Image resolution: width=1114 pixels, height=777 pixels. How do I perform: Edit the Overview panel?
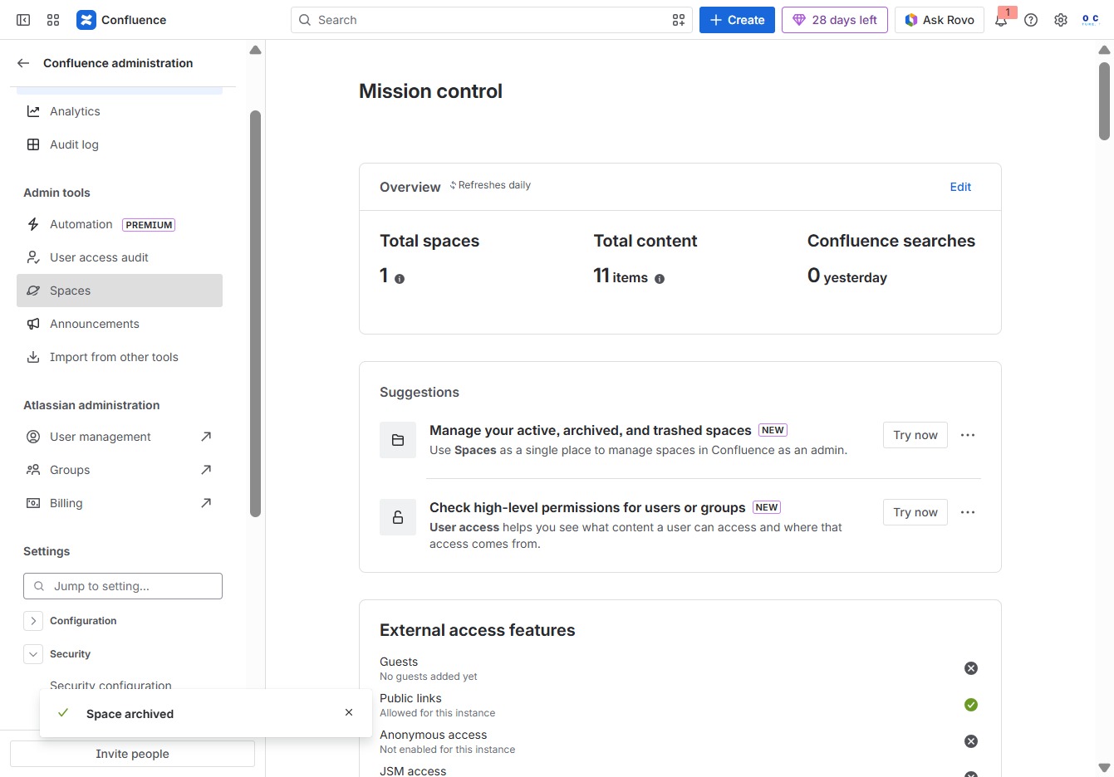click(960, 187)
